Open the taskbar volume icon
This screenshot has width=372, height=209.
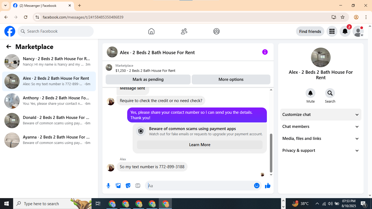click(x=330, y=204)
